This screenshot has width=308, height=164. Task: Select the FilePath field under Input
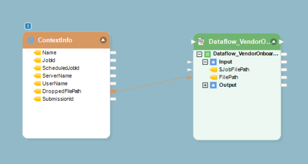tap(228, 77)
